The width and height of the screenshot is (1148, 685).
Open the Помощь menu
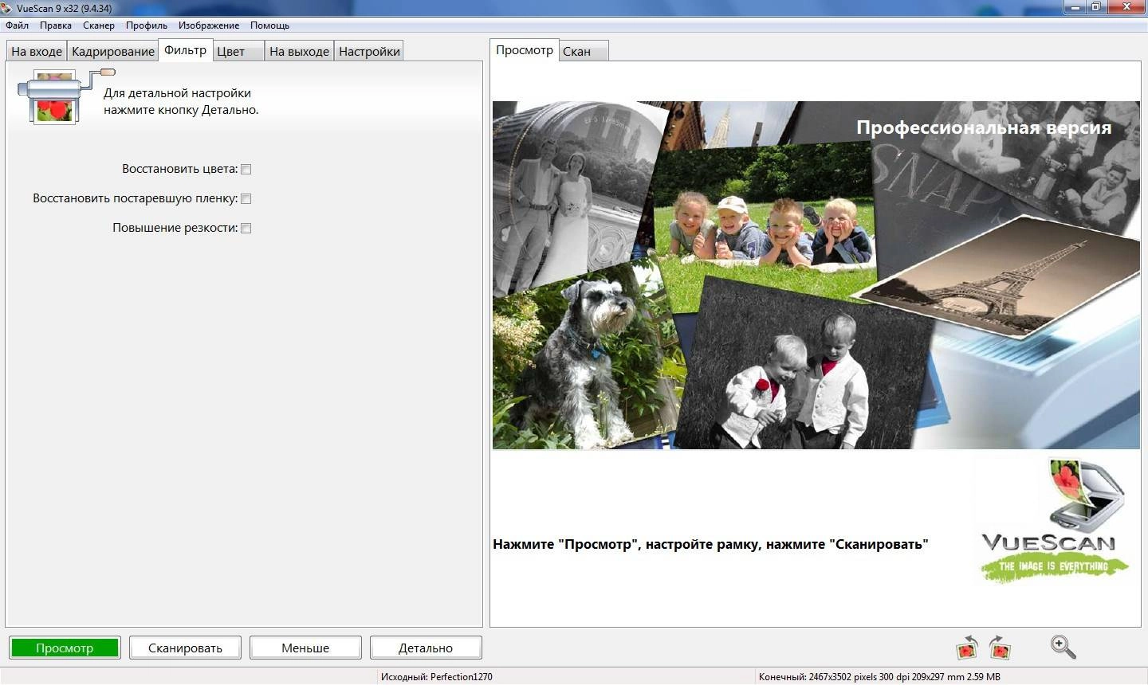click(269, 25)
